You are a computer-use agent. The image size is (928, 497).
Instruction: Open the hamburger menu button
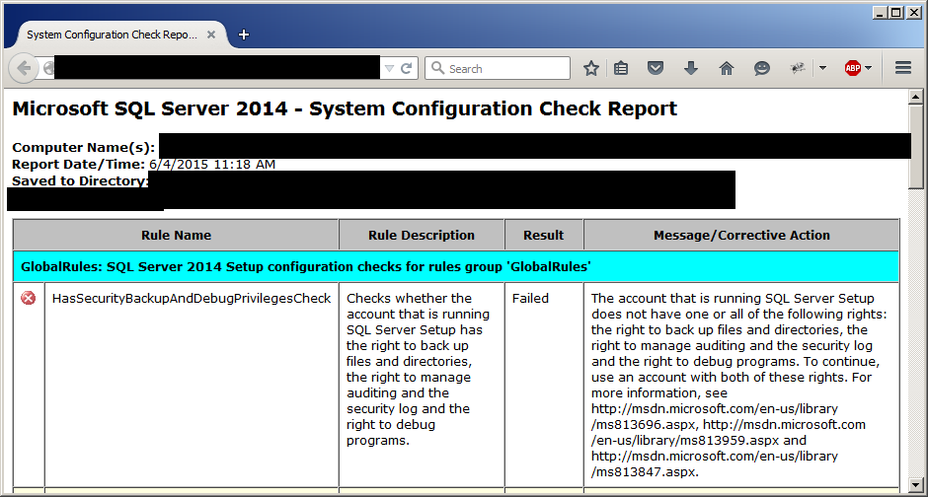tap(903, 69)
